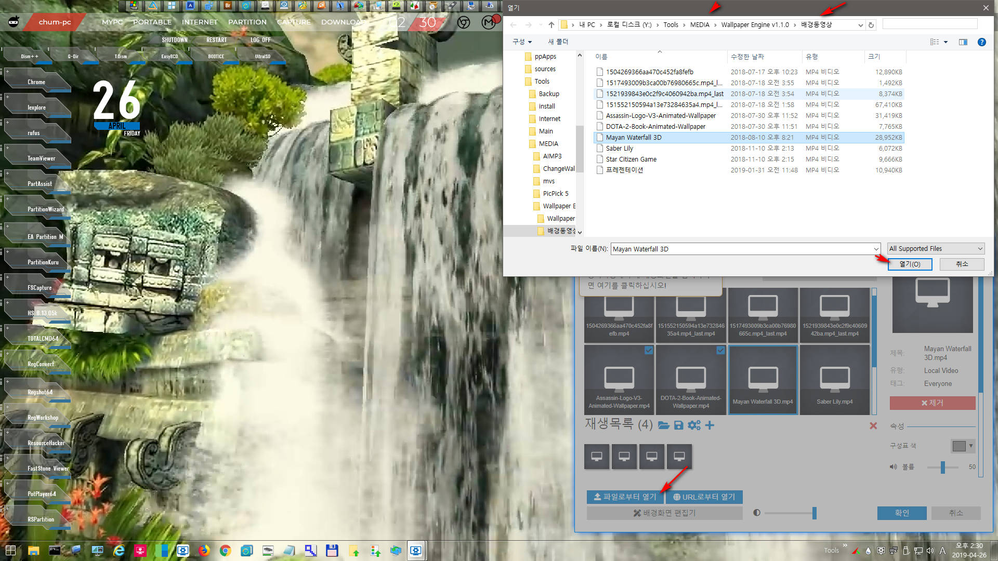Open CAPTURE menu on desktop bar
This screenshot has width=998, height=561.
294,22
